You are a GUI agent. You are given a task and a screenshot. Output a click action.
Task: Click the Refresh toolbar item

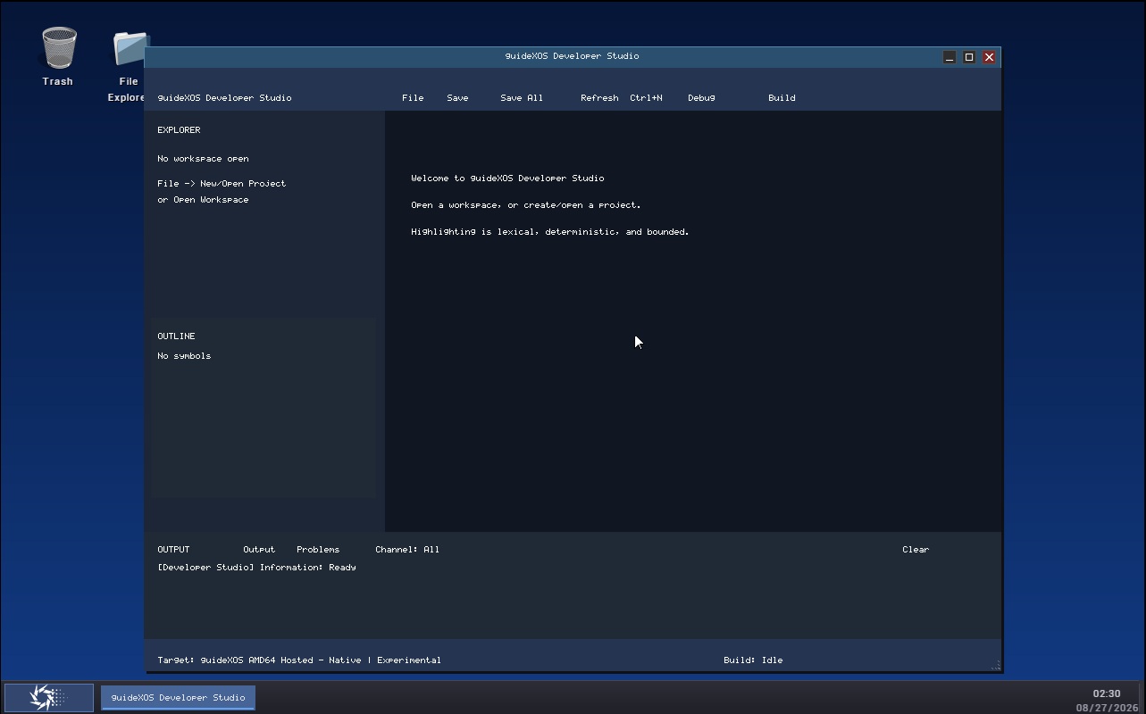(x=599, y=98)
